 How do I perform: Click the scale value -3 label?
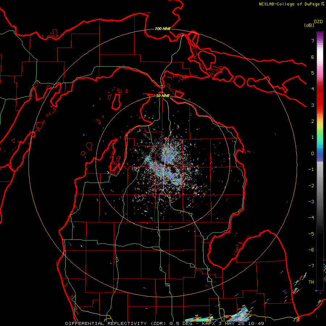311,202
